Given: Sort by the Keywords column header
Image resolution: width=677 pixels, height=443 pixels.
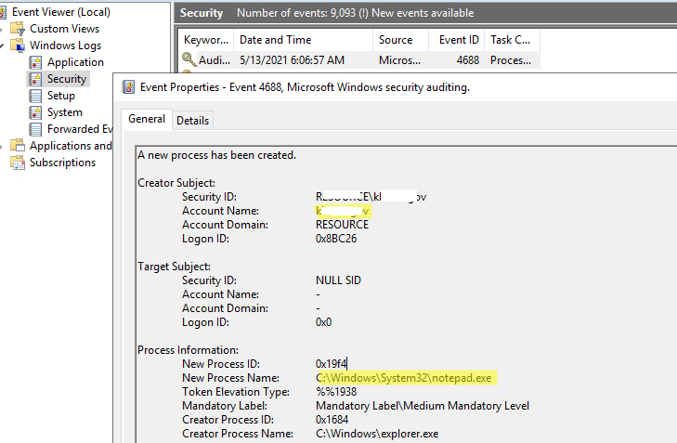Looking at the screenshot, I should point(206,40).
